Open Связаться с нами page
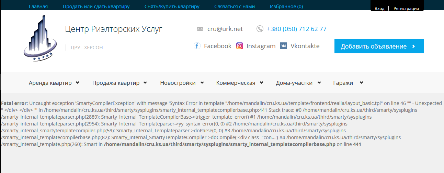 pos(235,6)
